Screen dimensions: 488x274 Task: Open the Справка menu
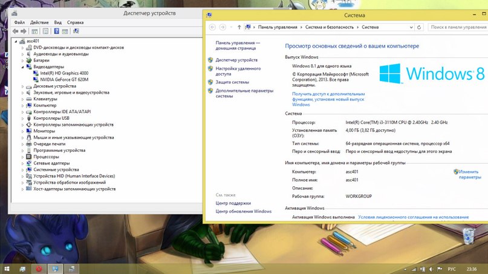76,22
